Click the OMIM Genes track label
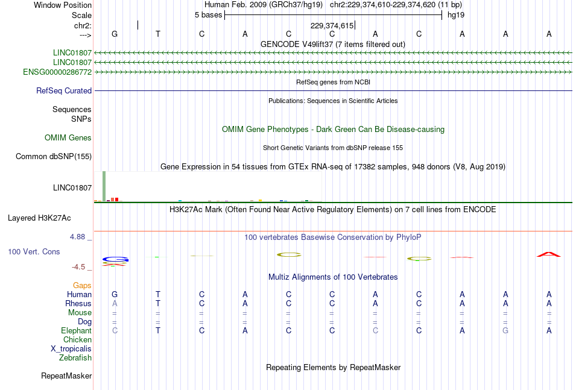This screenshot has height=390, width=573. pos(68,137)
